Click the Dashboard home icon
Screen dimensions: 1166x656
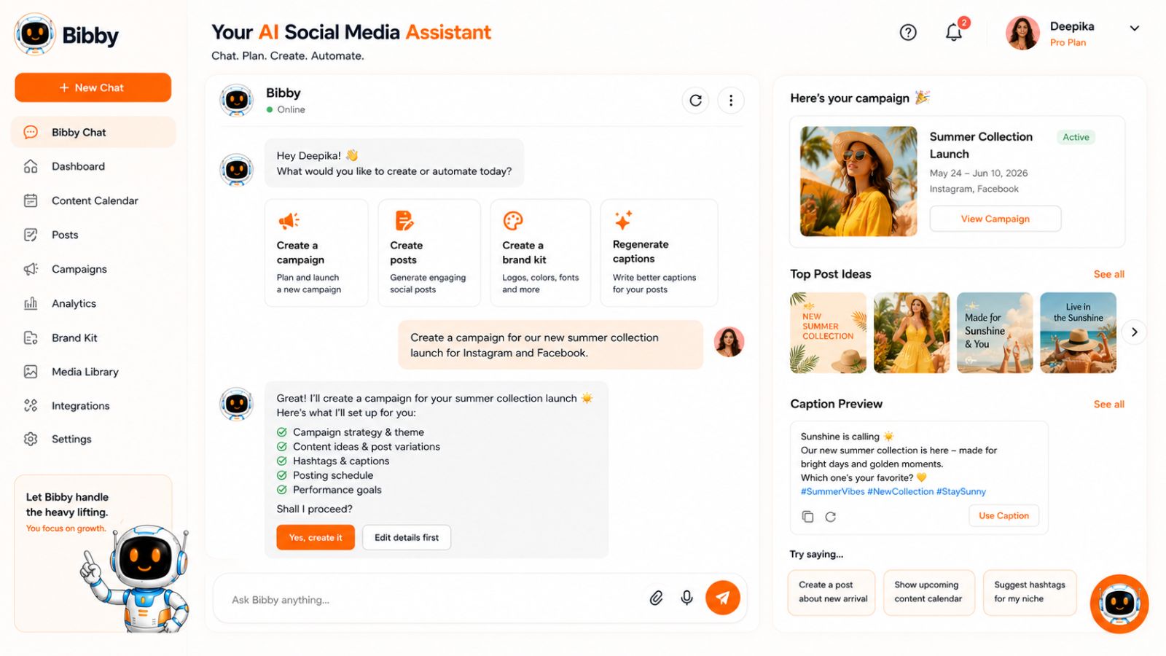point(31,166)
